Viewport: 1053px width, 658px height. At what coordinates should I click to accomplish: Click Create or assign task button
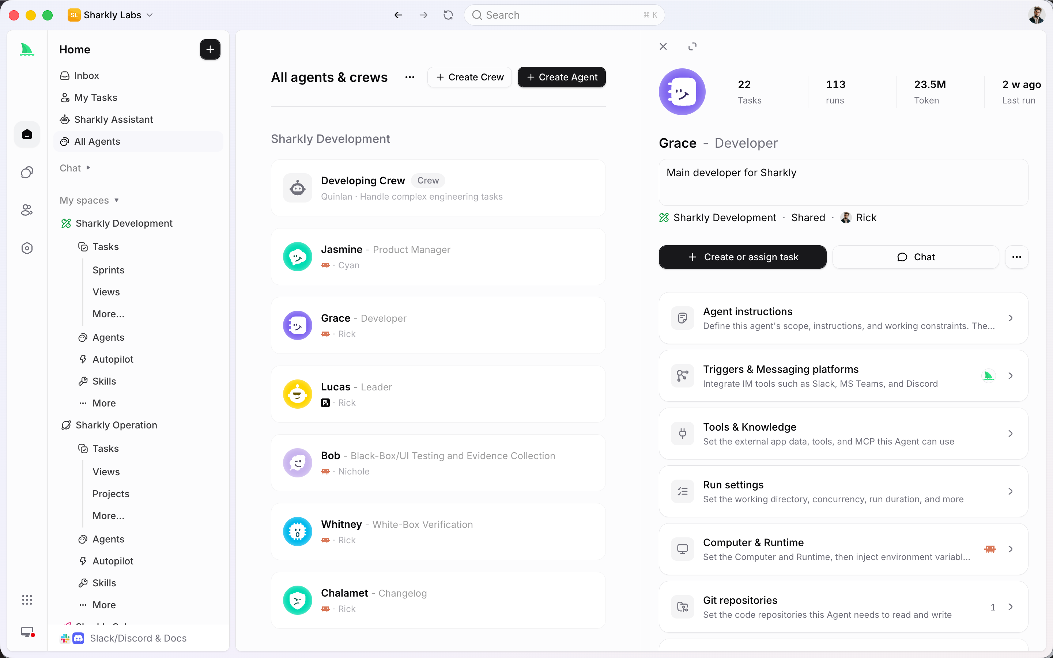click(x=742, y=257)
